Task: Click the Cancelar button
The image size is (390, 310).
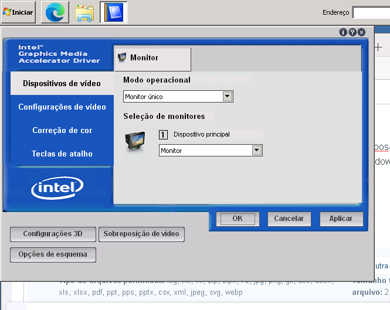Action: 289,219
